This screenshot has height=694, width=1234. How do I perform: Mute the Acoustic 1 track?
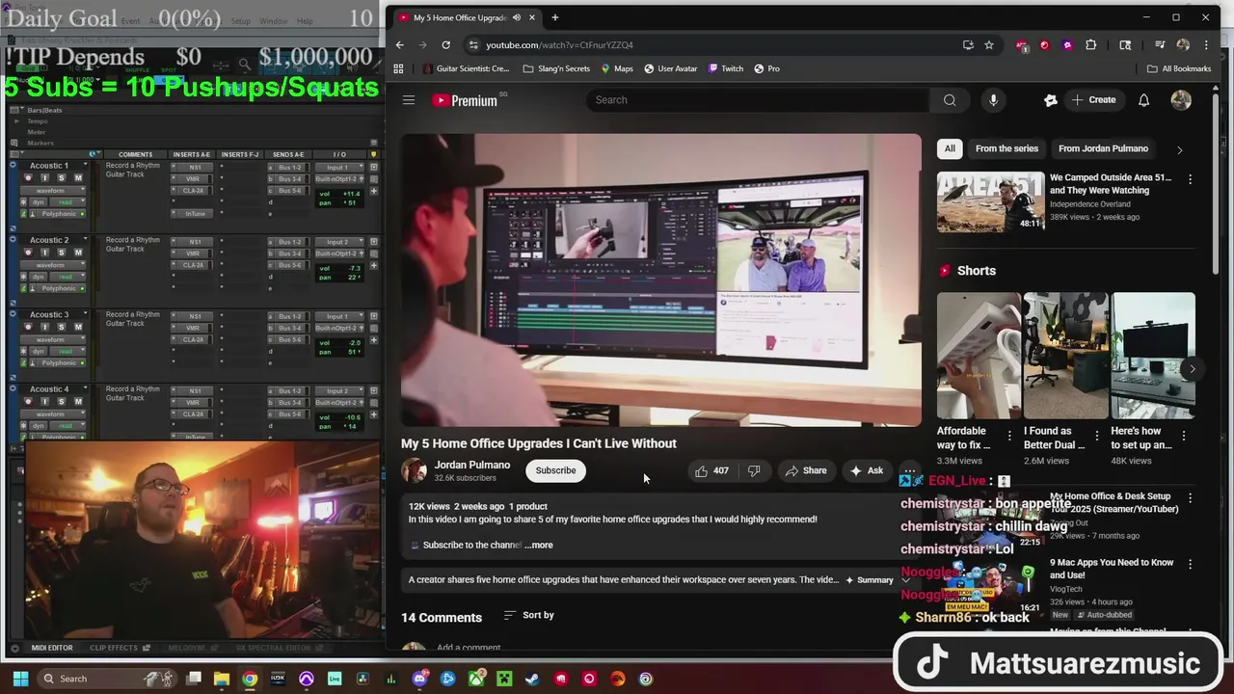click(78, 177)
